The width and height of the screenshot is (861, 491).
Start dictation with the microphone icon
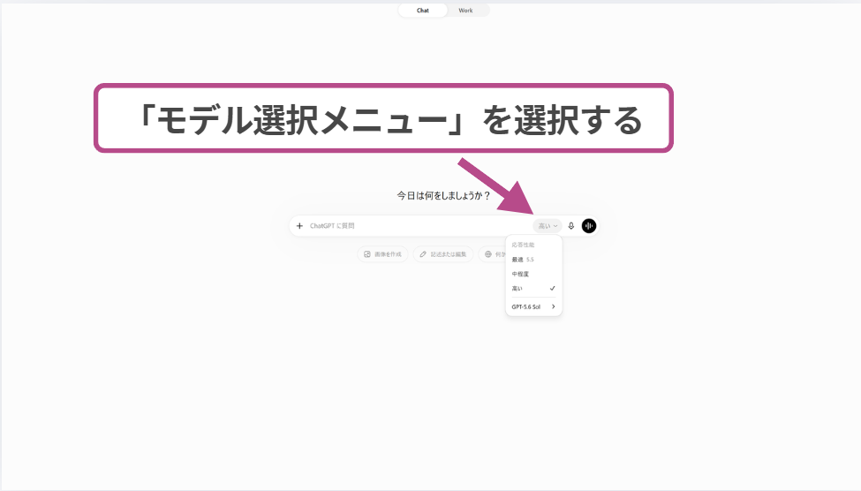571,226
